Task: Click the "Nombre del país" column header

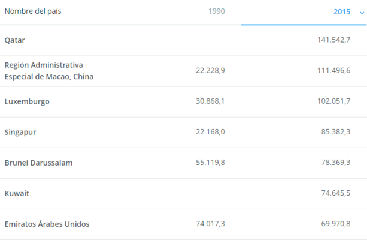Action: (x=33, y=11)
